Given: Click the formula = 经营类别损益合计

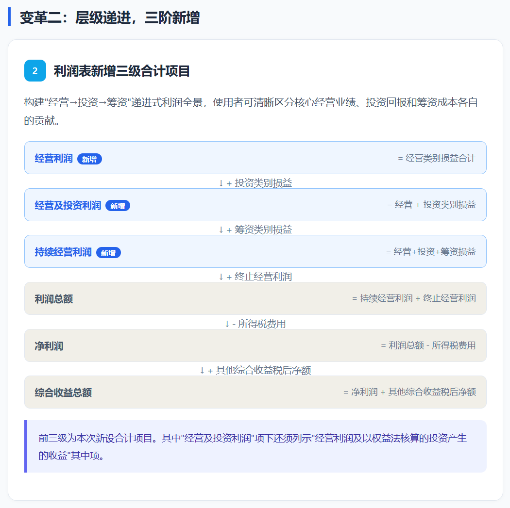Looking at the screenshot, I should coord(437,158).
